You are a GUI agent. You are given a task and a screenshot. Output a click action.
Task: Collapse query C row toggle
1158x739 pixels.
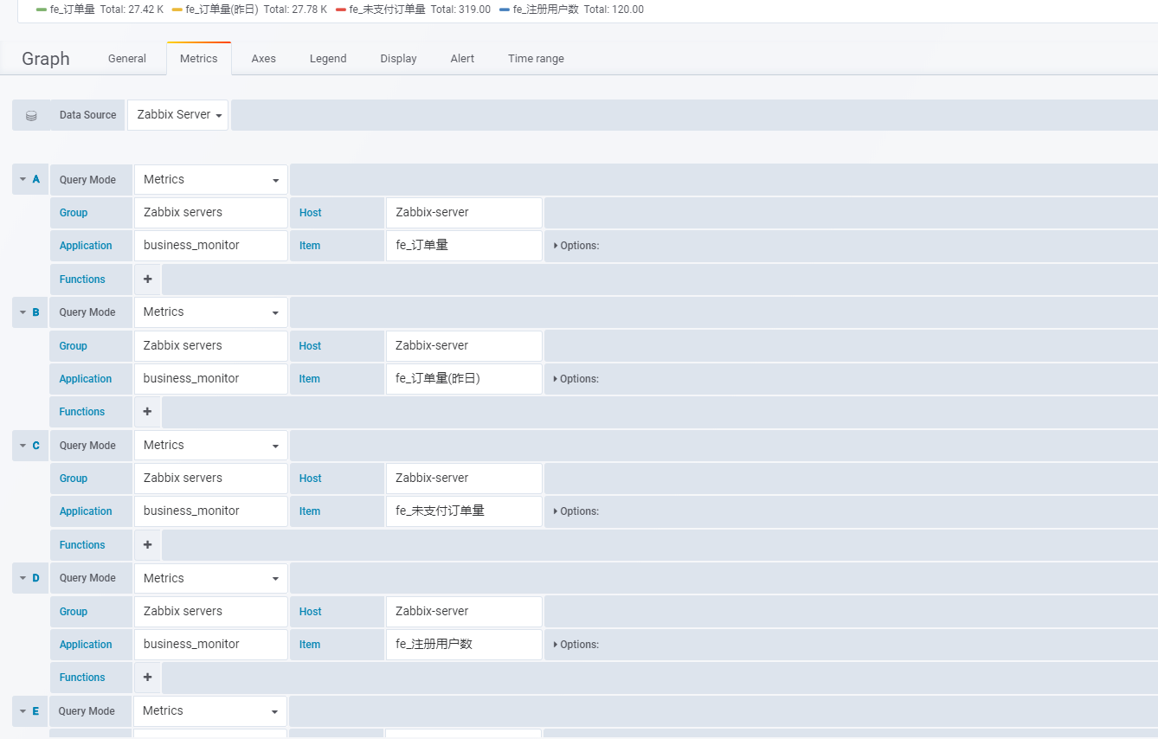click(23, 446)
